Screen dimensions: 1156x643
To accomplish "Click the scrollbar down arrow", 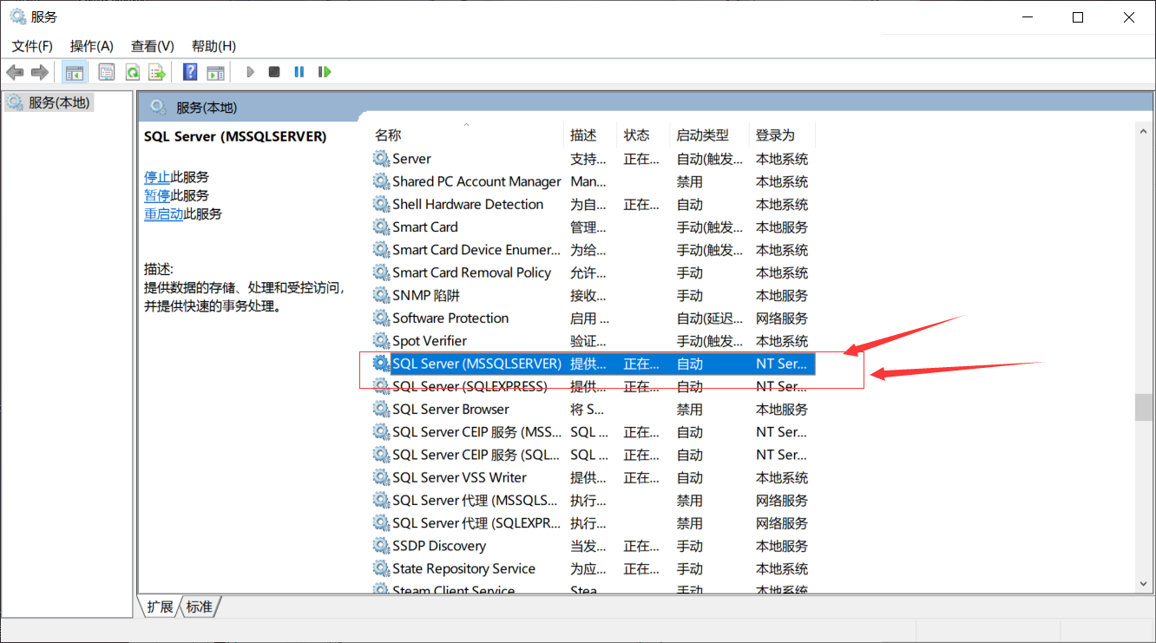I will pos(1144,585).
